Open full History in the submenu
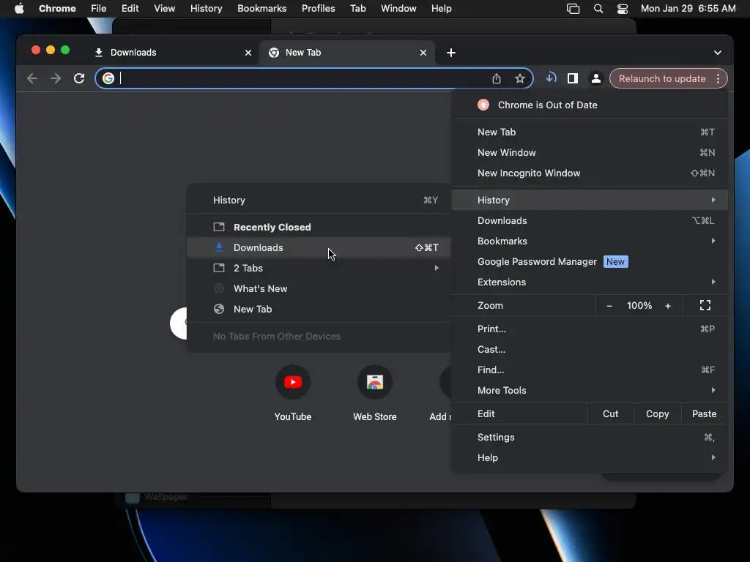This screenshot has height=562, width=750. point(319,201)
